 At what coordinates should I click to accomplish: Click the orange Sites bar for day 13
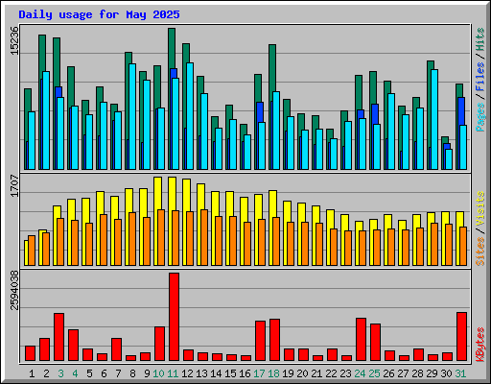coord(204,237)
